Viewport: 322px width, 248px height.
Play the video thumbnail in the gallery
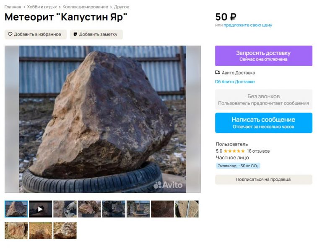[41, 209]
